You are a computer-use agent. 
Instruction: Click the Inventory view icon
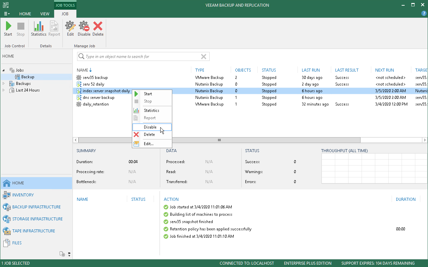click(x=7, y=195)
